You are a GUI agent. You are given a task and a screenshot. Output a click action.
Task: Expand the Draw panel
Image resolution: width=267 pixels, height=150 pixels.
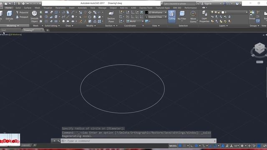coord(69,26)
